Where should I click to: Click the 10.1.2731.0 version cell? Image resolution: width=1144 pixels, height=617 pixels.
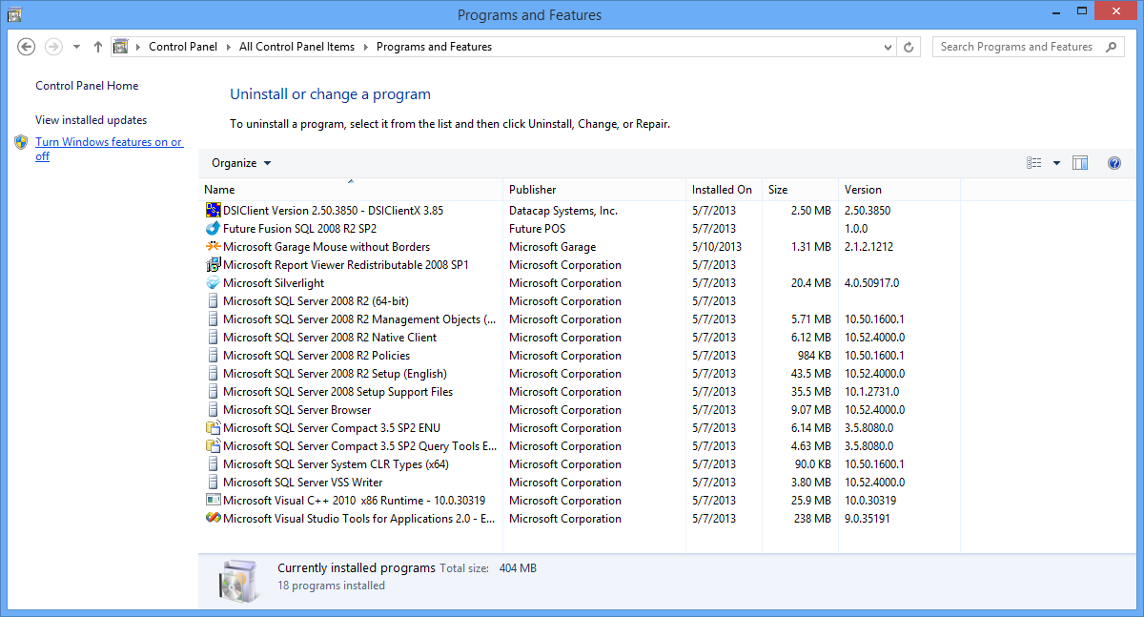(871, 392)
